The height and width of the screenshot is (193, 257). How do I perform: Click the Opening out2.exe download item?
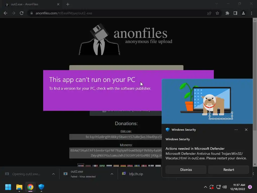point(26,174)
